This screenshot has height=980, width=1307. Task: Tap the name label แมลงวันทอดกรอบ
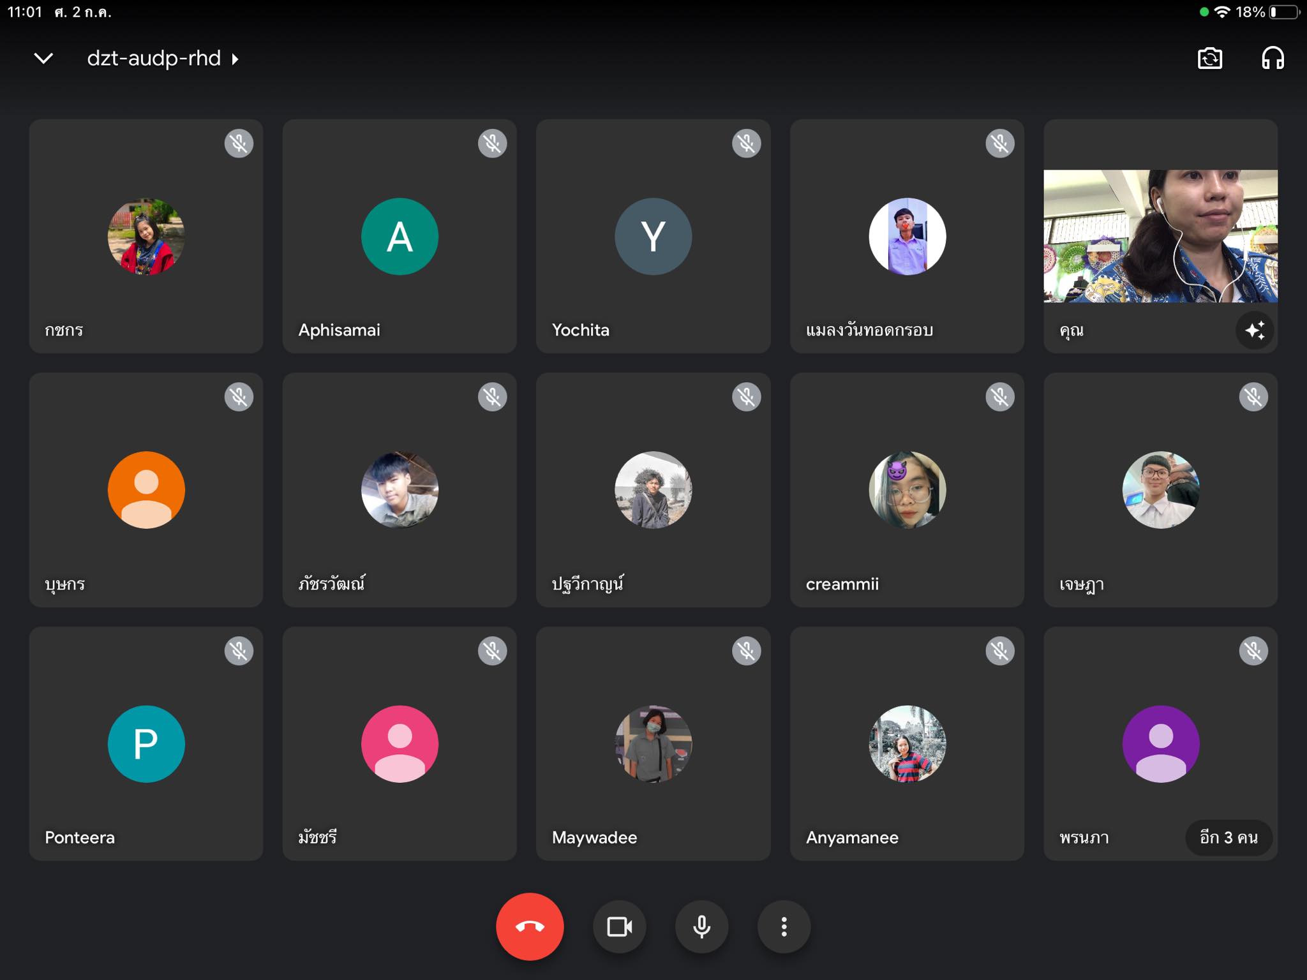869,330
